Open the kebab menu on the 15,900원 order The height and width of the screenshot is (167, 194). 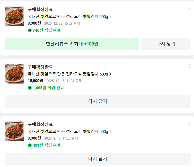[189, 66]
